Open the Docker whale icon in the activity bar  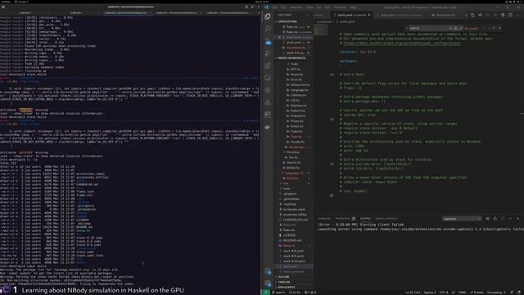click(268, 127)
